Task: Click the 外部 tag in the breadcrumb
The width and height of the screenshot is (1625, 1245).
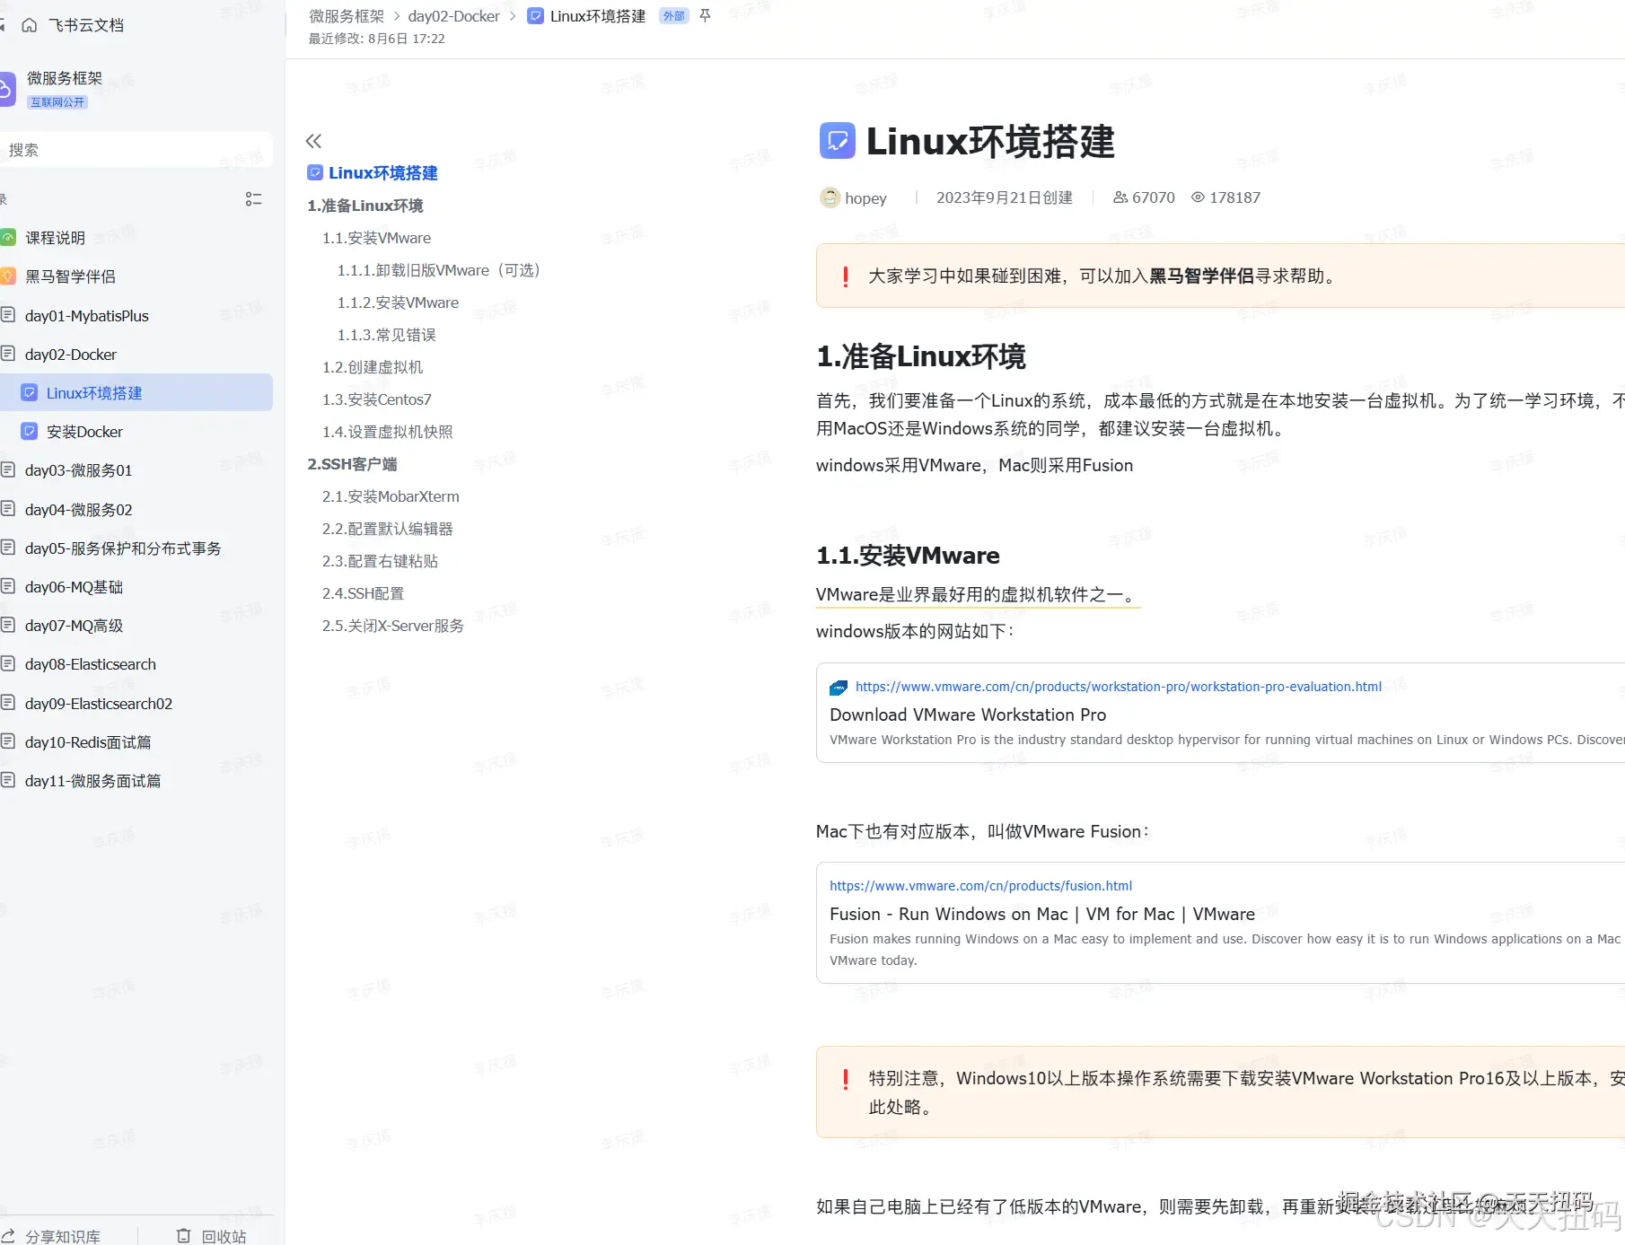Action: (673, 16)
